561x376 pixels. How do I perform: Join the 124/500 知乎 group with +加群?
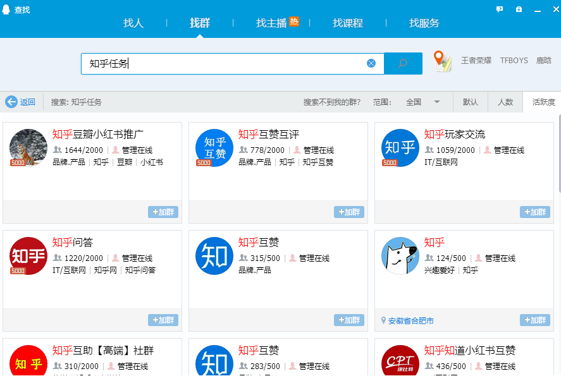click(535, 320)
